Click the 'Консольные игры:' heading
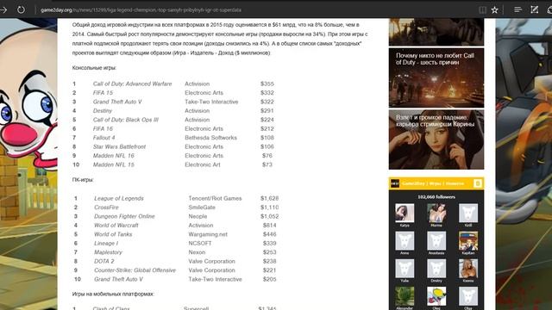This screenshot has width=552, height=310. click(x=94, y=68)
